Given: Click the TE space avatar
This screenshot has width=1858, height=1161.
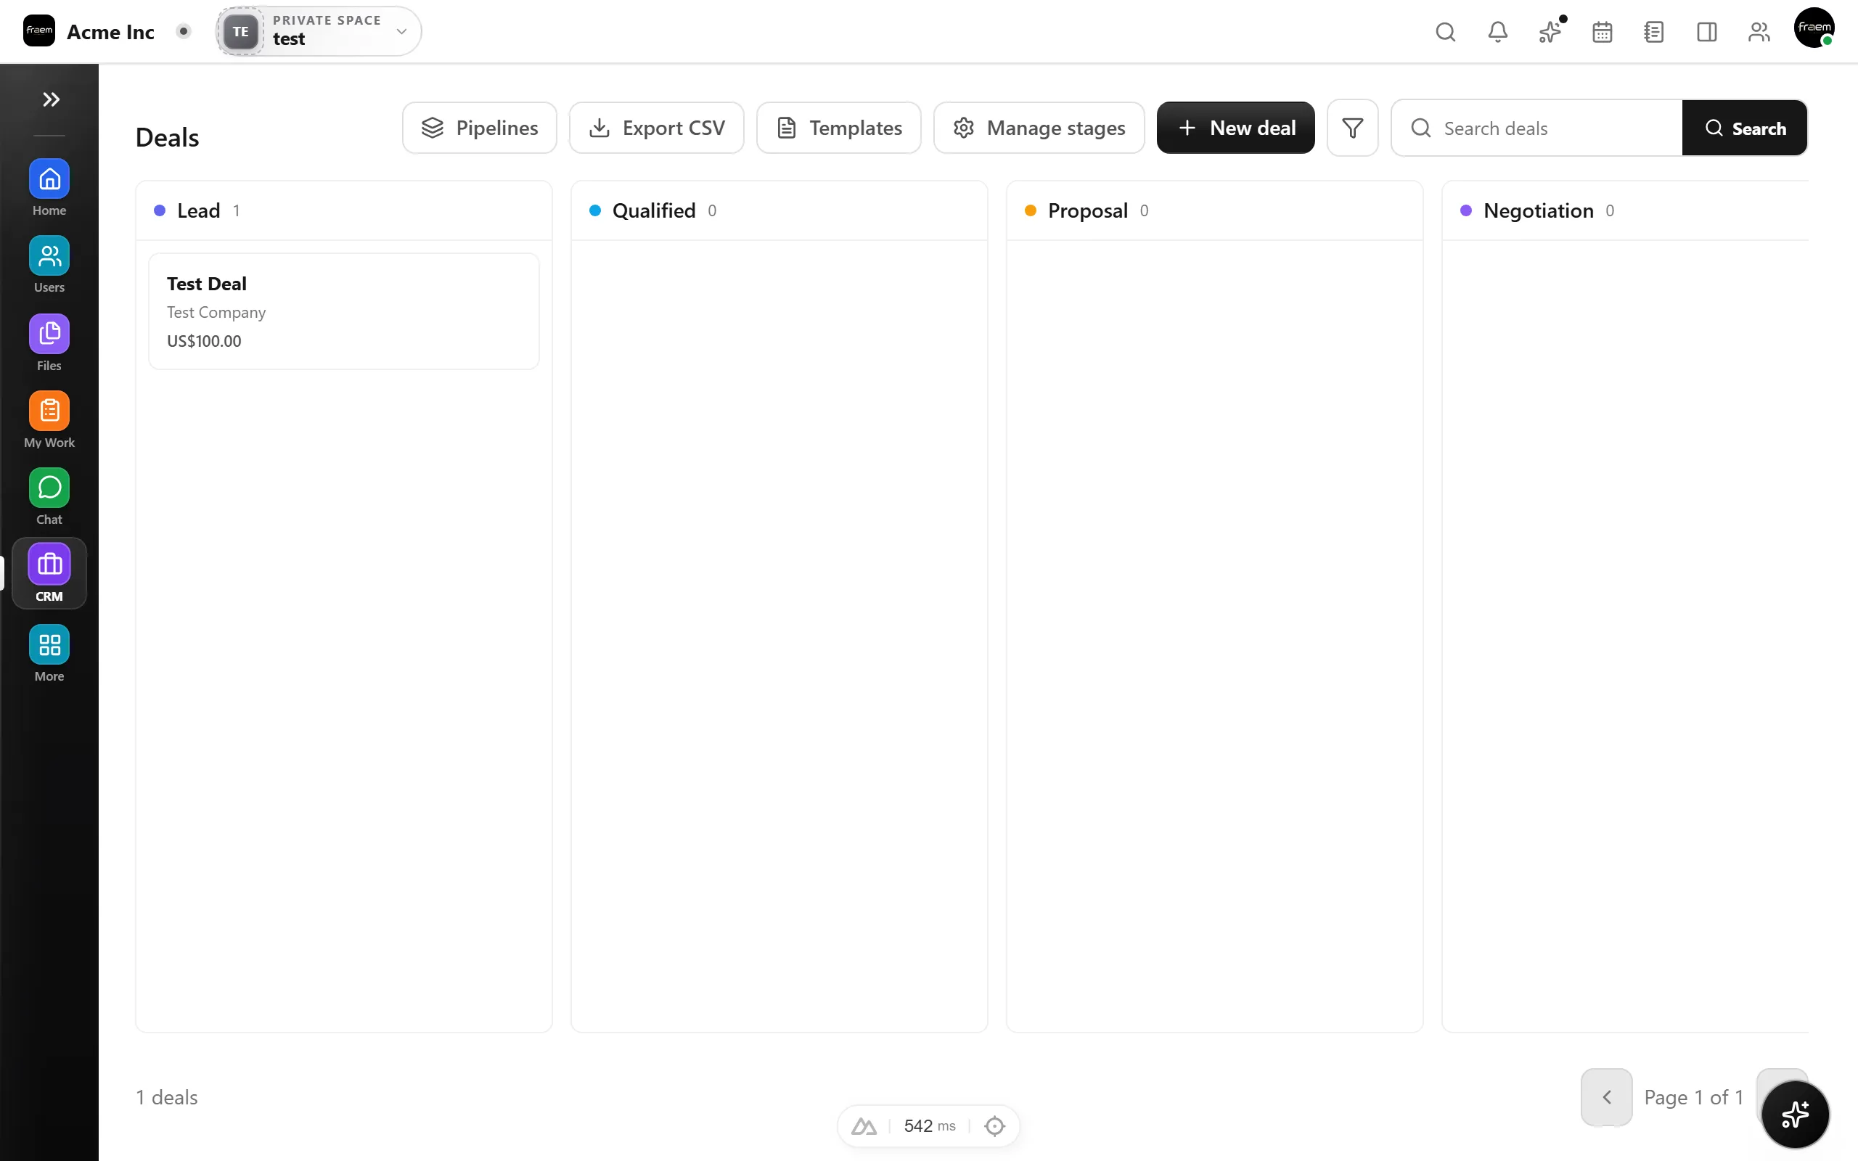Looking at the screenshot, I should [240, 31].
